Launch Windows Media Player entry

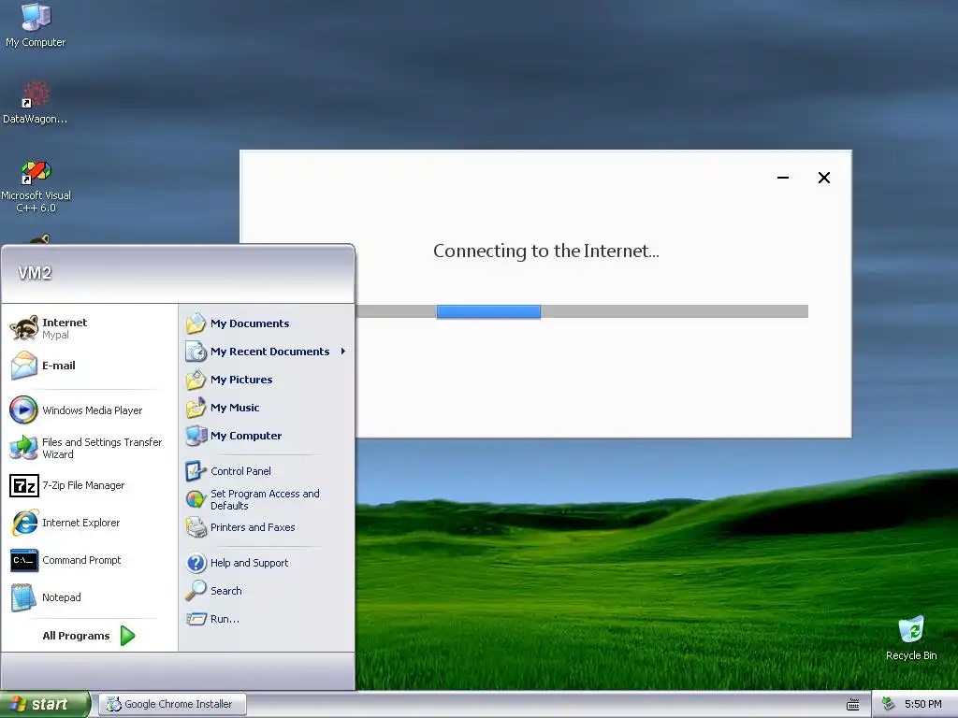click(x=91, y=410)
